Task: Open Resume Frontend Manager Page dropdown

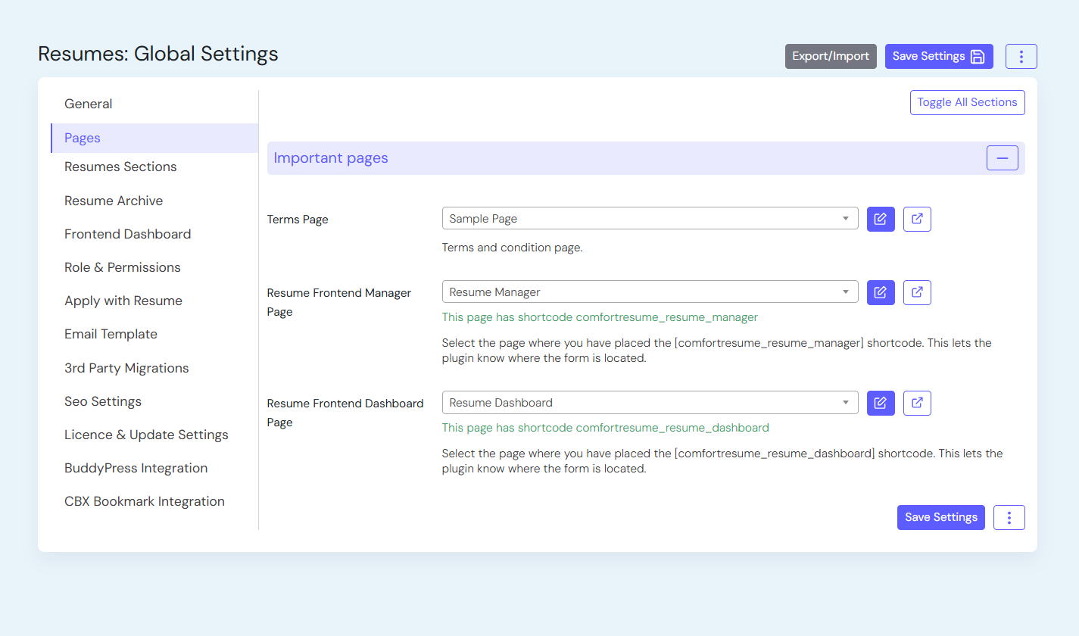Action: [x=650, y=292]
